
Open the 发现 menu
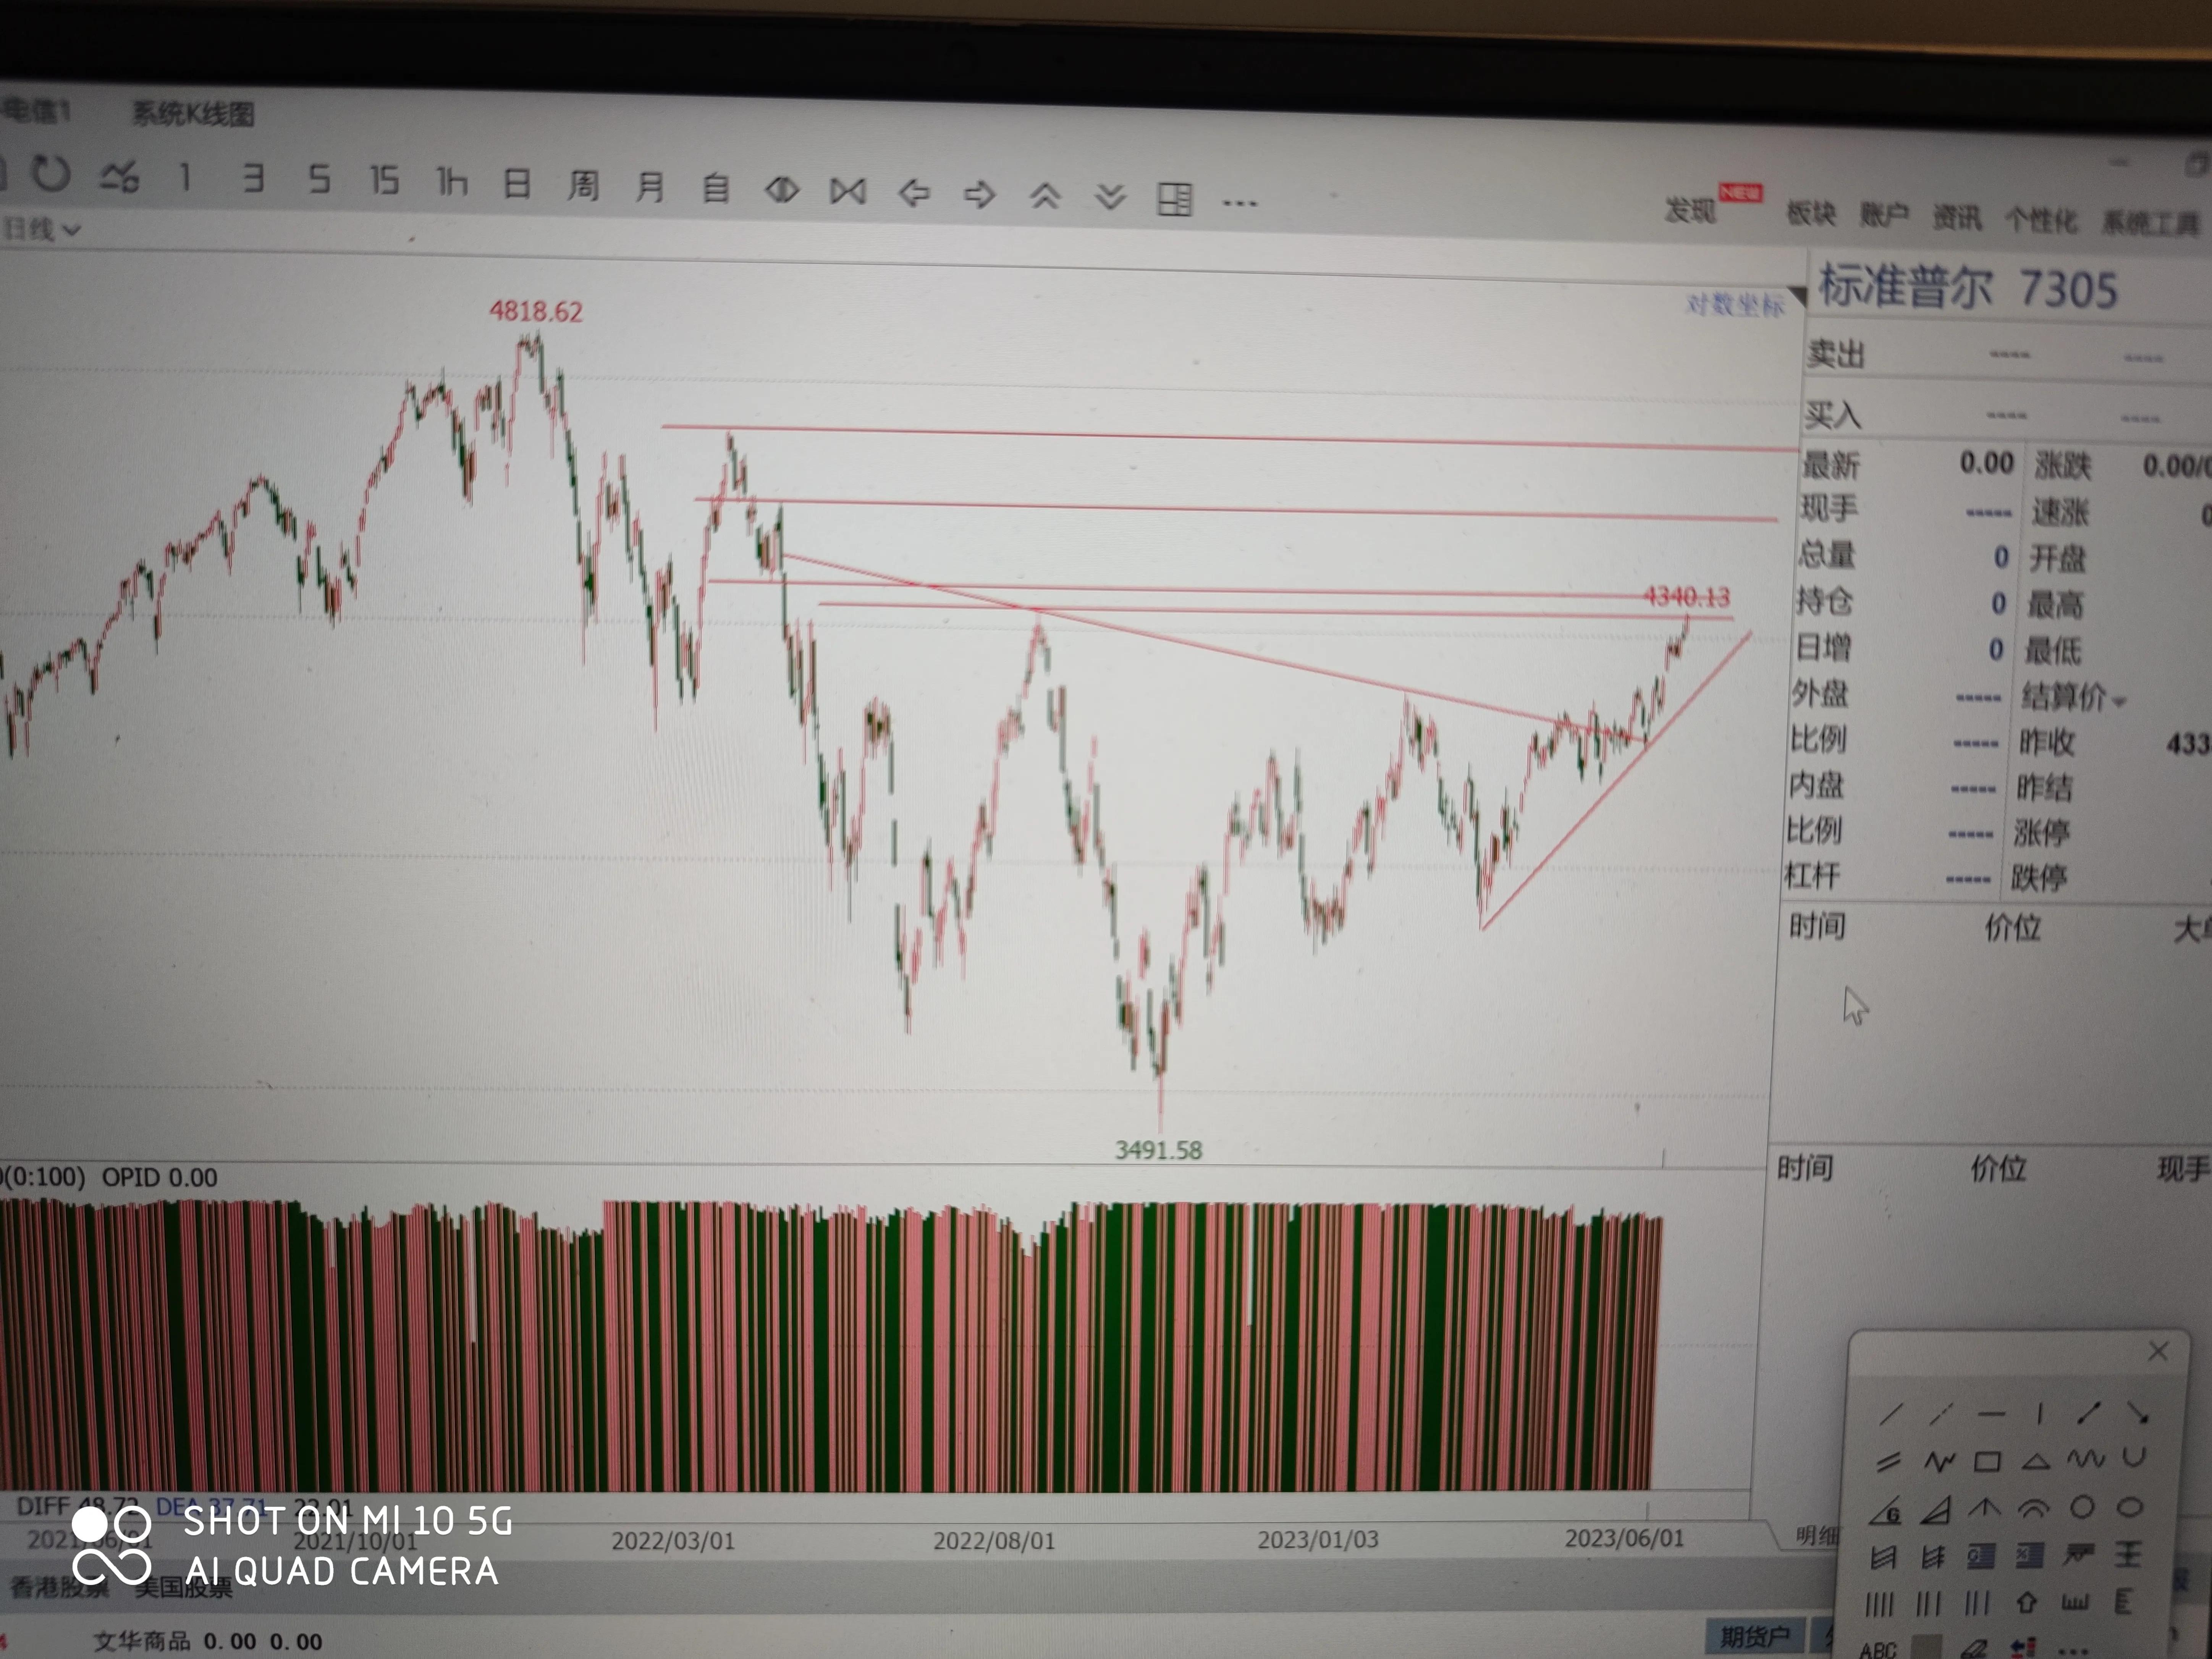pos(1689,210)
